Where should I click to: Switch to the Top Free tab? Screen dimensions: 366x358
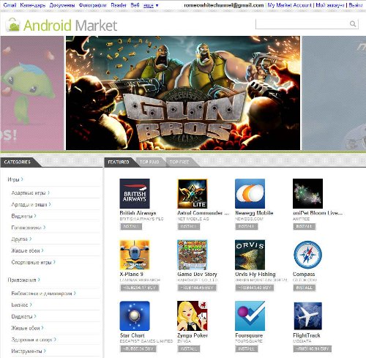pos(179,162)
